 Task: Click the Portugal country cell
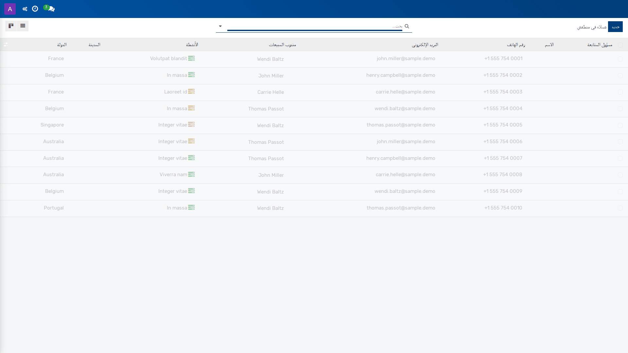(54, 208)
